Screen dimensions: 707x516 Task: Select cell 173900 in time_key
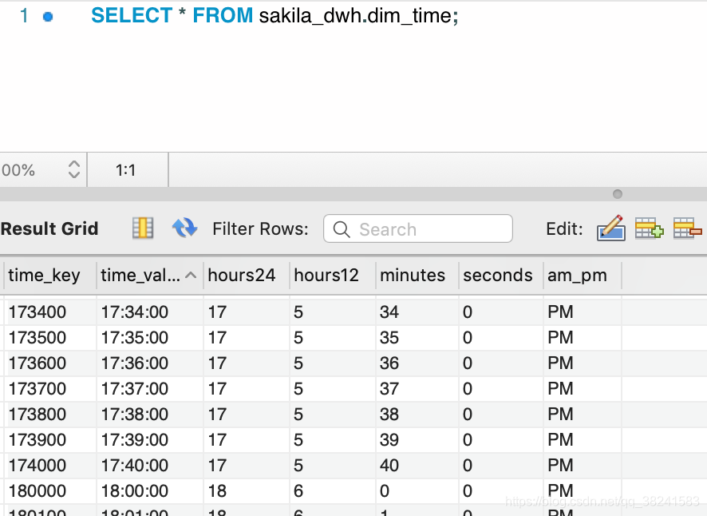pyautogui.click(x=50, y=440)
